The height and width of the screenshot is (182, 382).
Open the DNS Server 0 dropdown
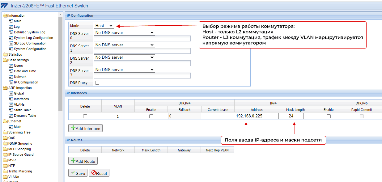coord(124,32)
